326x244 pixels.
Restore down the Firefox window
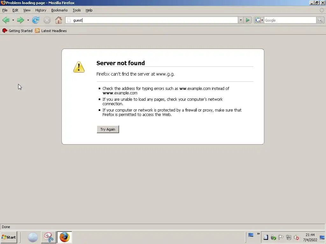click(x=317, y=3)
